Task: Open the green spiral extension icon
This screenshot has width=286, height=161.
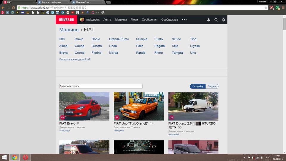Action: (x=277, y=8)
